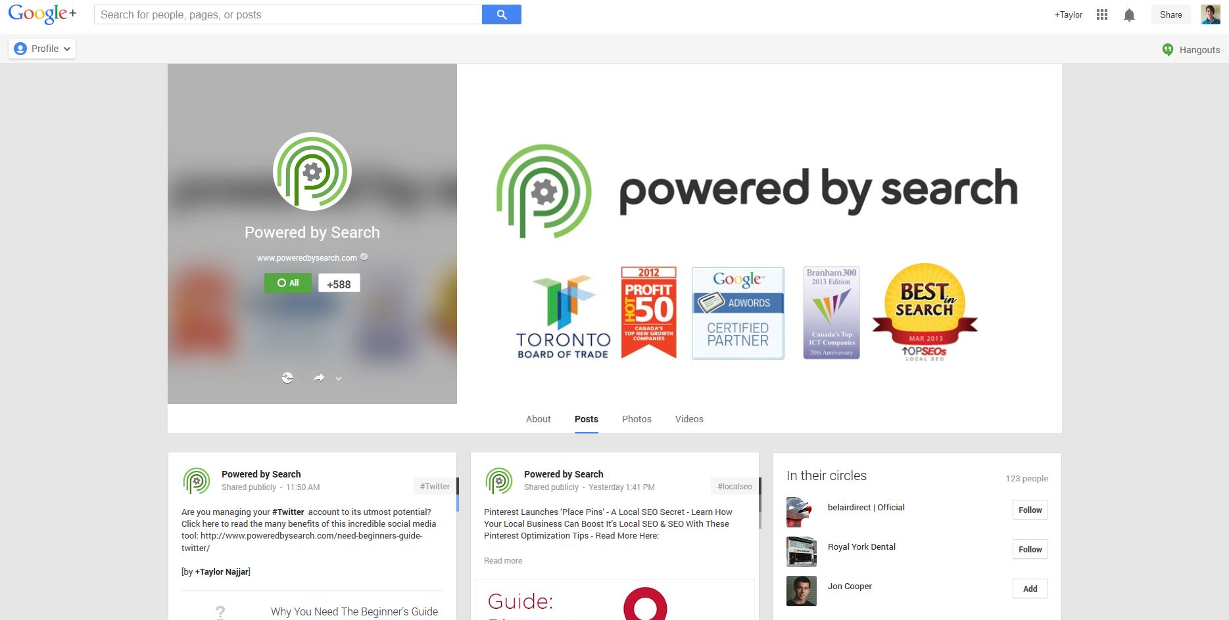This screenshot has width=1229, height=620.
Task: Switch to the About tab
Action: coord(538,419)
